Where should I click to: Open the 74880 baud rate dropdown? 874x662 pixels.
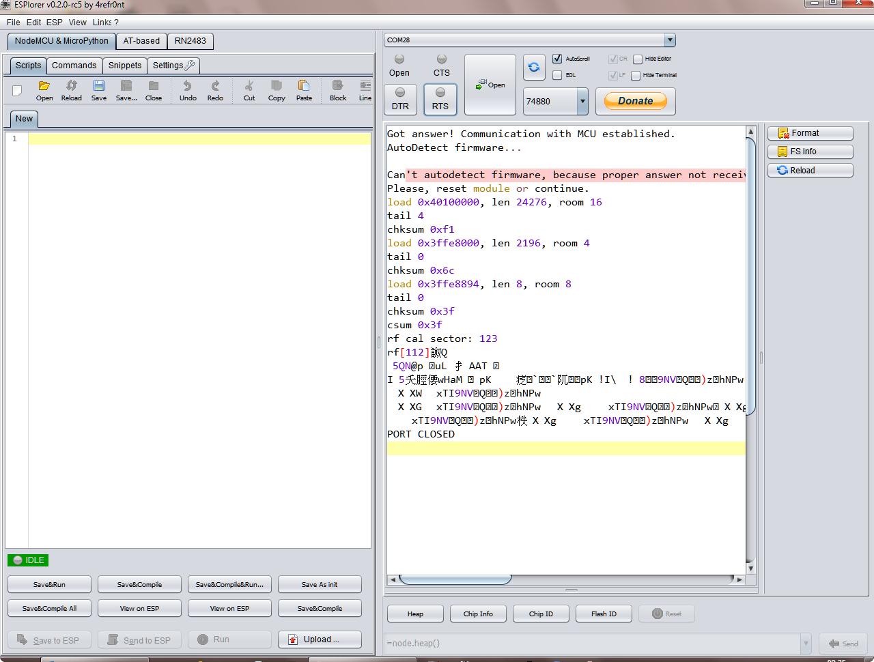[582, 101]
